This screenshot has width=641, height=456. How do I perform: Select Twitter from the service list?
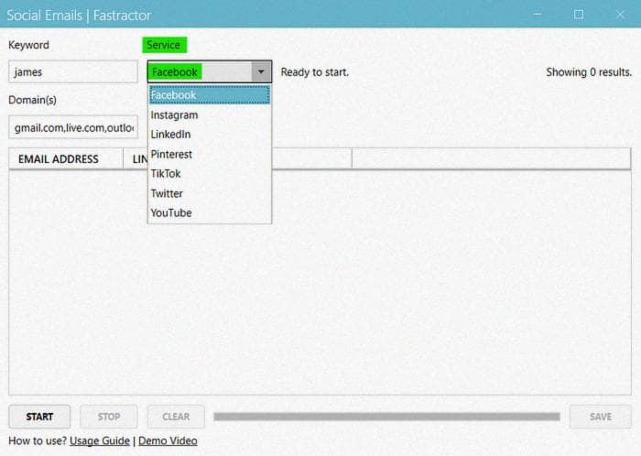point(210,193)
